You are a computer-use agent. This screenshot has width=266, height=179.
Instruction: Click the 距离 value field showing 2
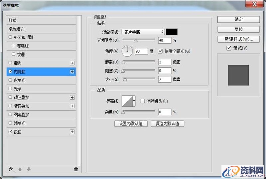point(165,62)
